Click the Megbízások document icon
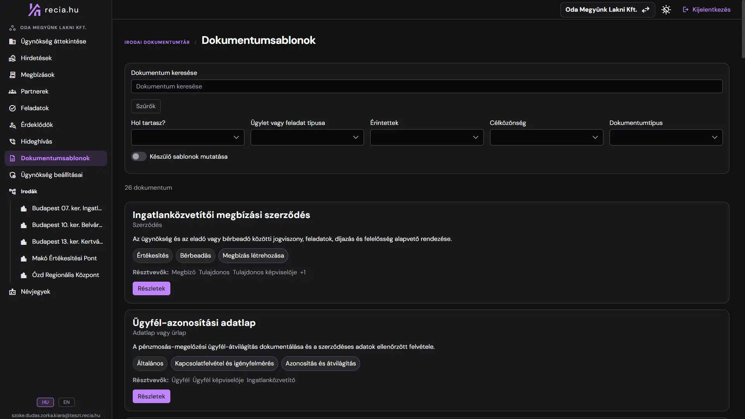 (x=12, y=75)
